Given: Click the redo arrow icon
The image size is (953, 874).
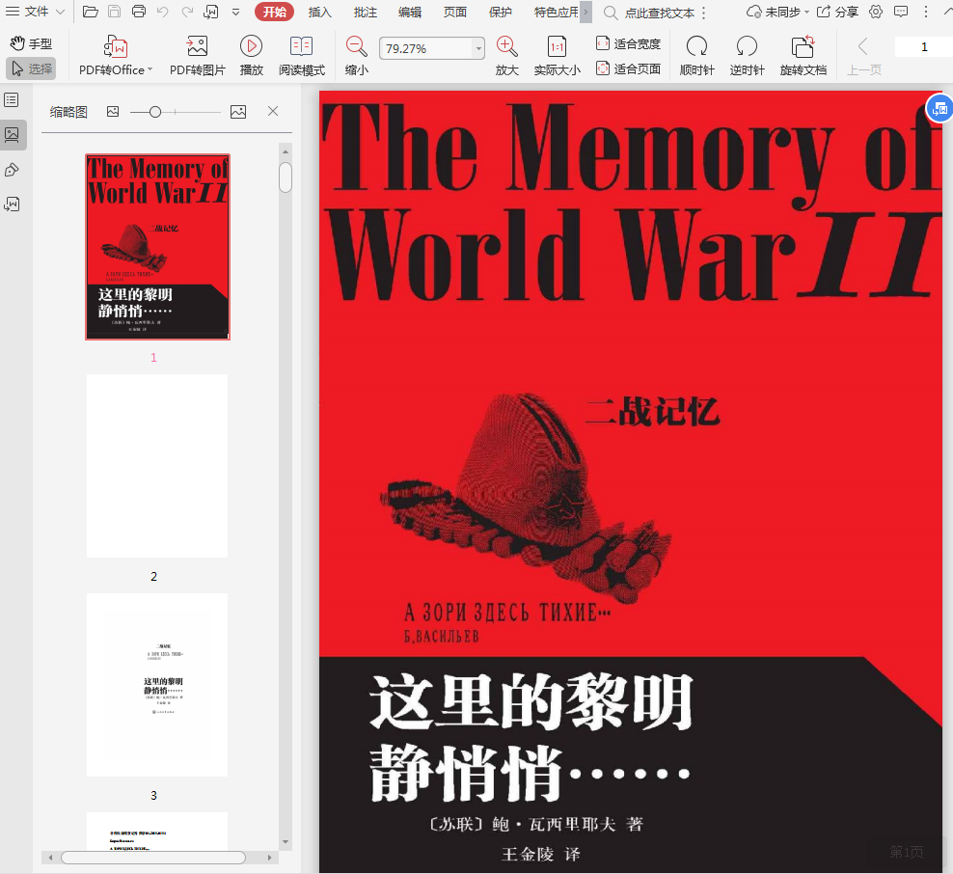Looking at the screenshot, I should click(x=187, y=12).
